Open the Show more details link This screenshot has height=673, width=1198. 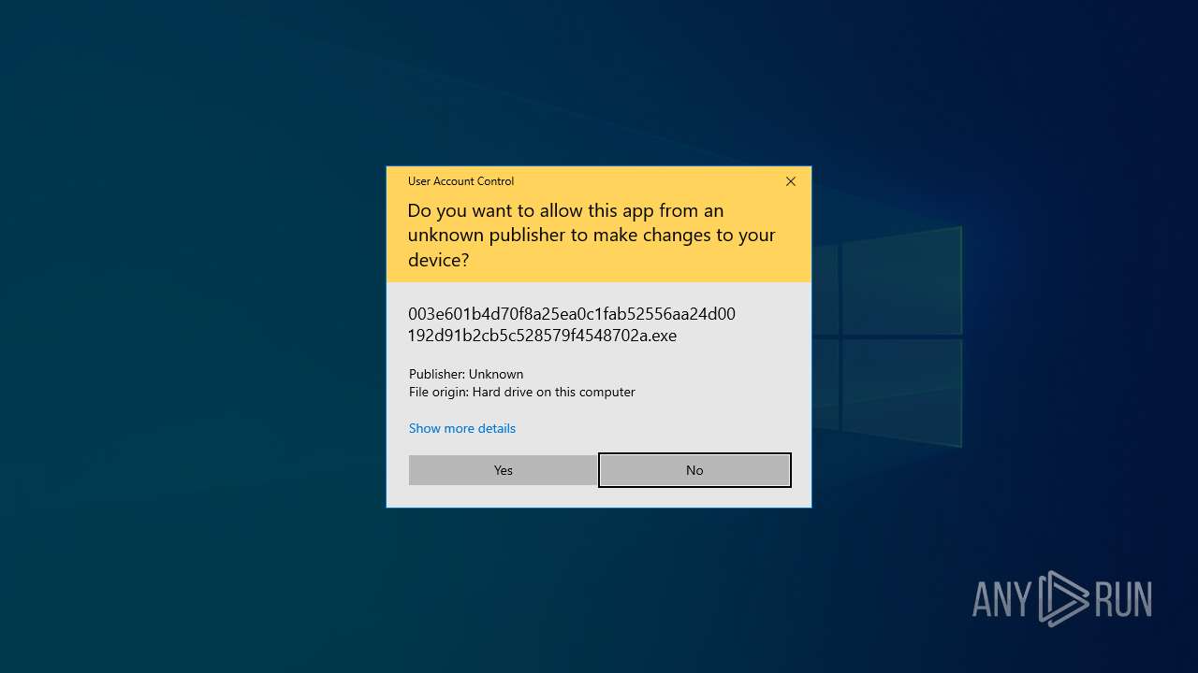pos(462,428)
